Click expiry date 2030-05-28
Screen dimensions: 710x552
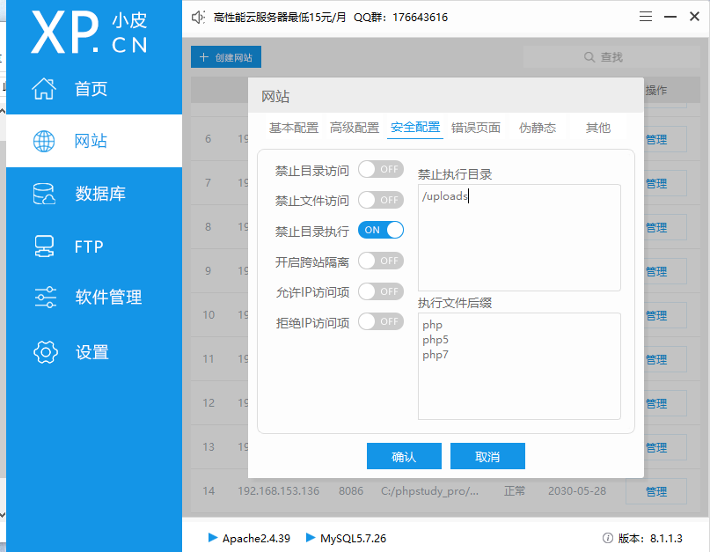point(577,491)
